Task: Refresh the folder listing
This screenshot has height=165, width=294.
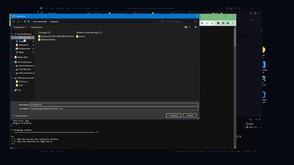Action: tap(162, 22)
